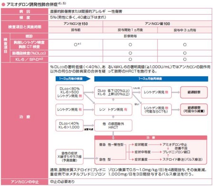214x186 pixels.
Task: Click the はい branch label
Action: pyautogui.click(x=136, y=104)
